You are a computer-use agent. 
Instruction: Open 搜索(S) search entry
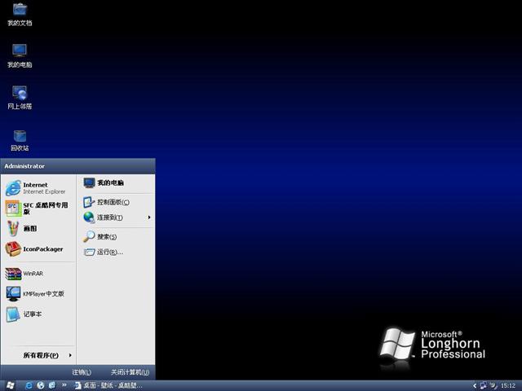(x=107, y=237)
